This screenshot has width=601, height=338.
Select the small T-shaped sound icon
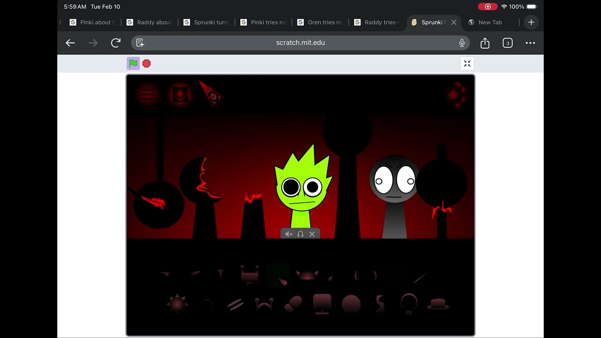click(221, 274)
